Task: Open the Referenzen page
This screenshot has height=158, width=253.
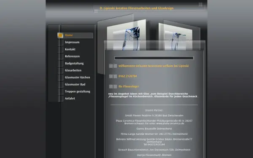Action: (72, 56)
